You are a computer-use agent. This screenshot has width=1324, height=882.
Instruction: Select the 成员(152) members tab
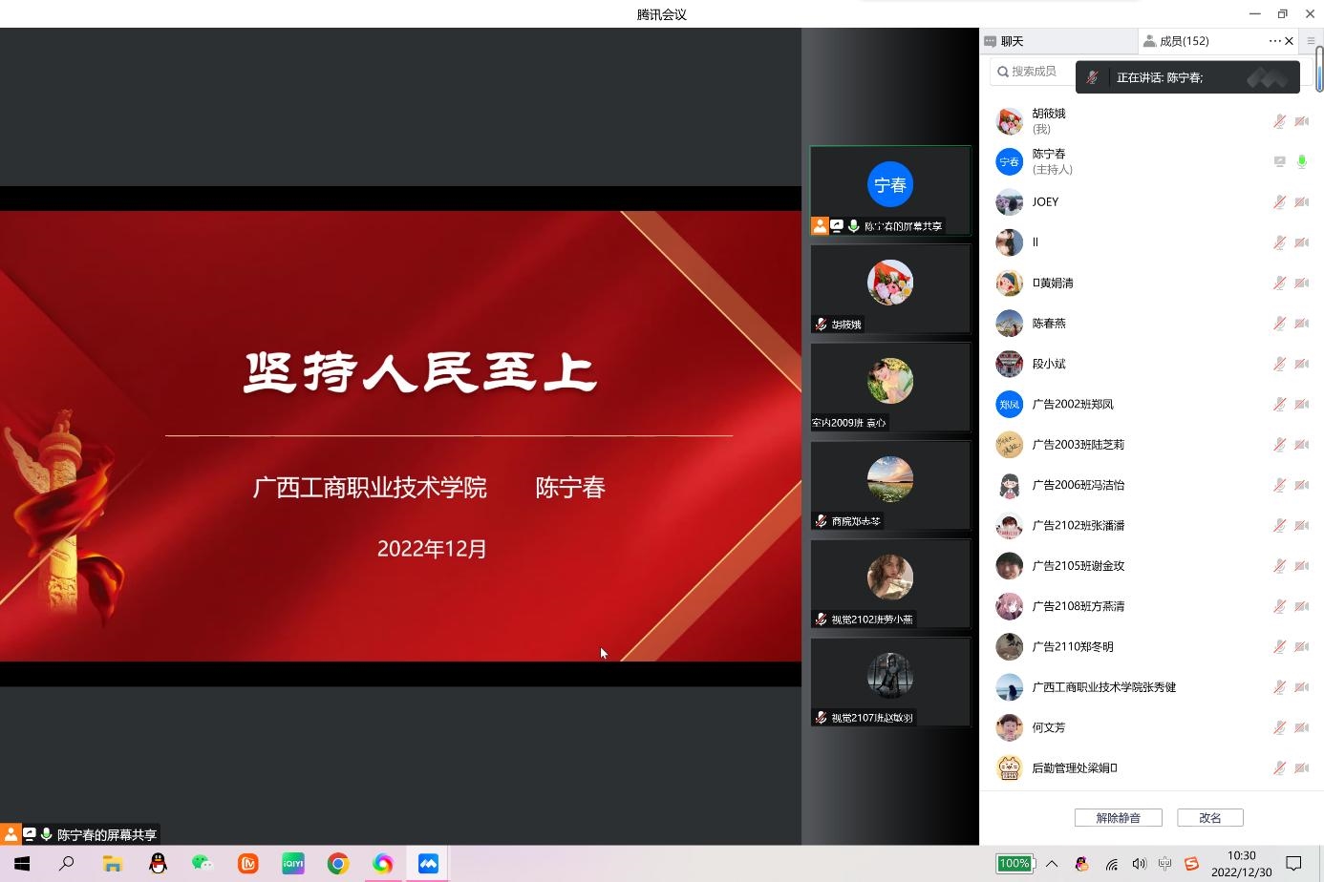(x=1183, y=41)
